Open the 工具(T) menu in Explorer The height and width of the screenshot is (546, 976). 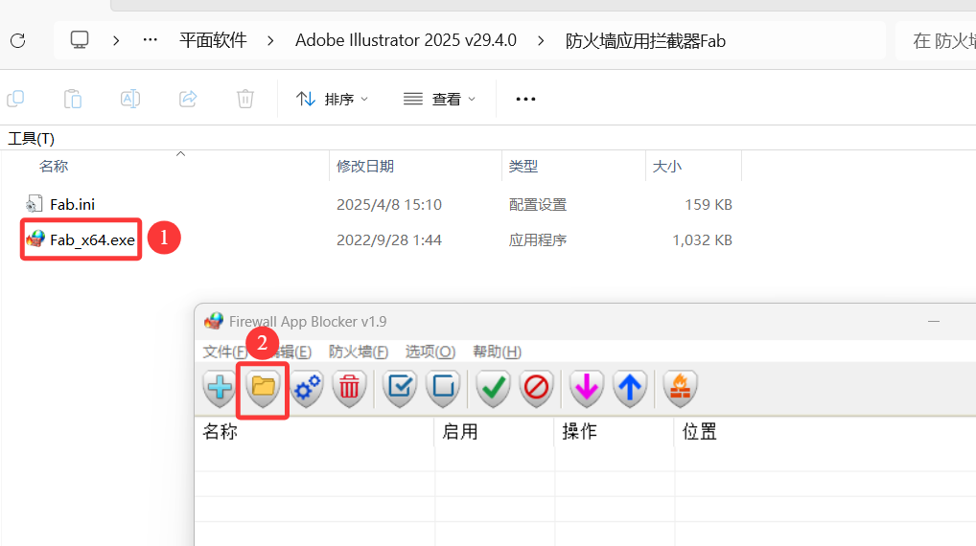[x=31, y=139]
